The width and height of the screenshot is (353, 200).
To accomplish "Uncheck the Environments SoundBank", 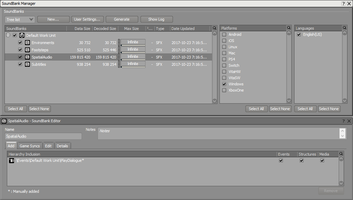I will point(20,43).
